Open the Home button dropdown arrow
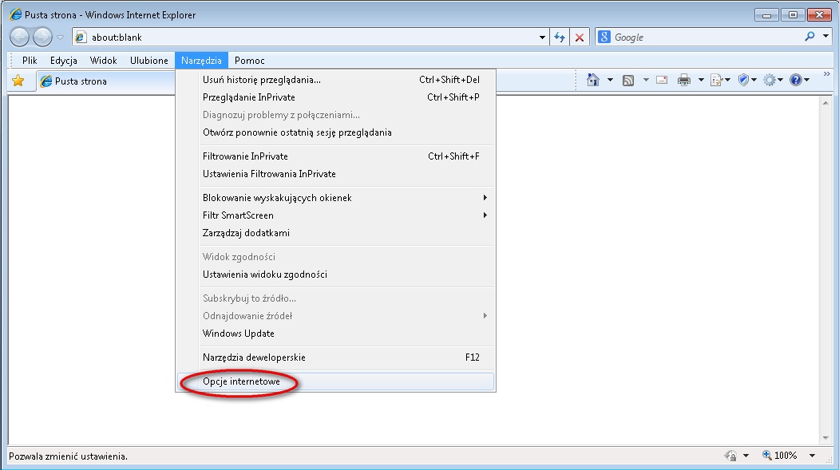This screenshot has height=470, width=839. pyautogui.click(x=610, y=81)
